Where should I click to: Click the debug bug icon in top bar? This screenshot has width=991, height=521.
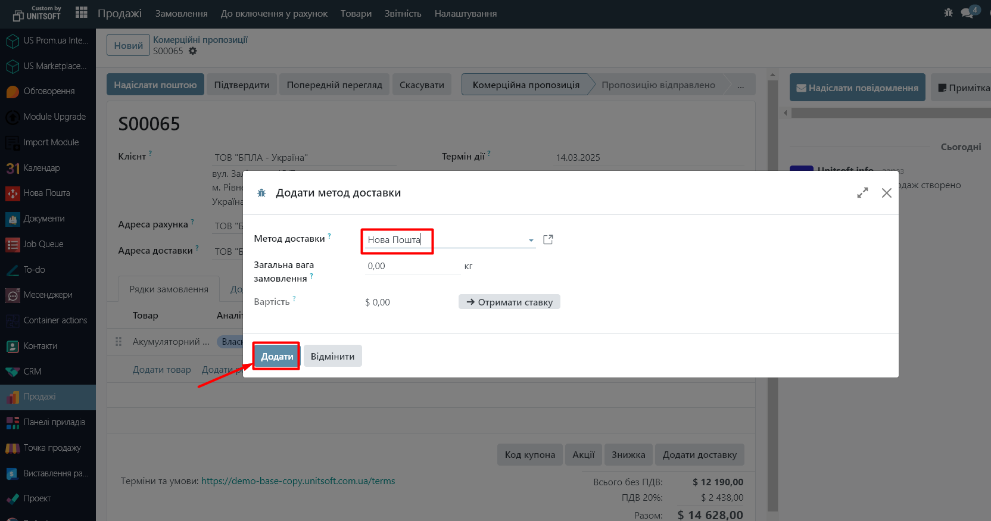pyautogui.click(x=948, y=13)
